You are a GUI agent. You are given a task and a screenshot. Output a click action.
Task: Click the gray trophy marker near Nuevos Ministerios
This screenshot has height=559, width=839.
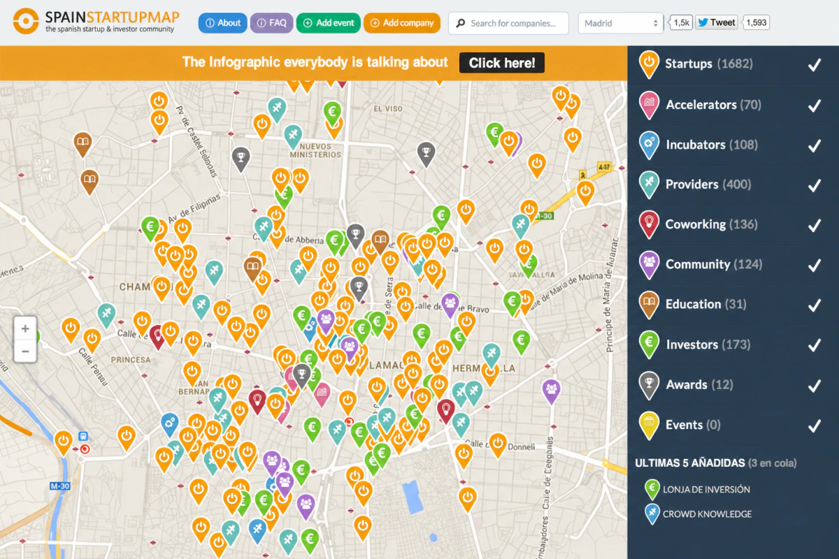click(x=241, y=159)
